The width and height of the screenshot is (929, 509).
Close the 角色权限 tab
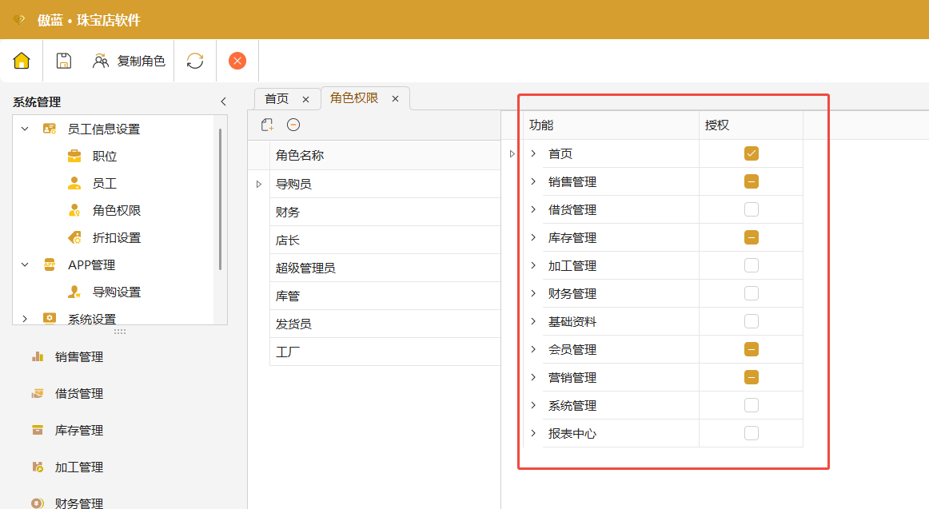395,99
